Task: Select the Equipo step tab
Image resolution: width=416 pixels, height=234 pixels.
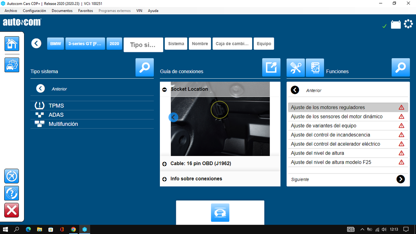Action: click(x=264, y=44)
